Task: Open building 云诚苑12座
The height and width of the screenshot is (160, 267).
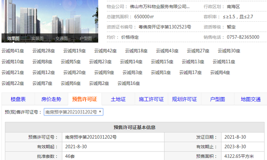Action: tap(43, 73)
